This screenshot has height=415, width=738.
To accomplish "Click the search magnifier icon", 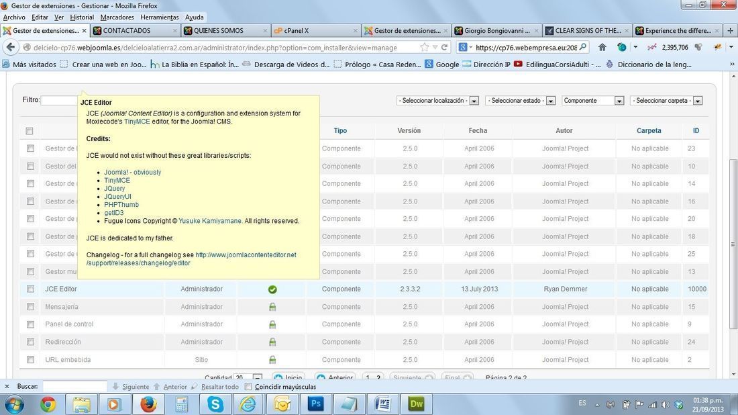I will (x=582, y=47).
